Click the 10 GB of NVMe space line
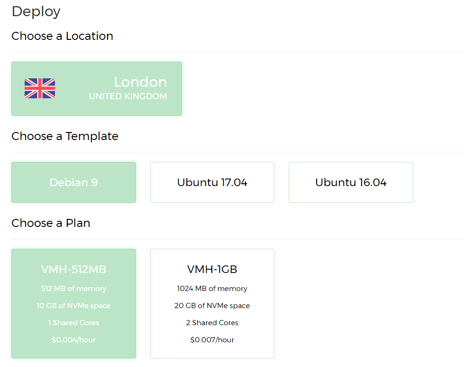 tap(73, 306)
